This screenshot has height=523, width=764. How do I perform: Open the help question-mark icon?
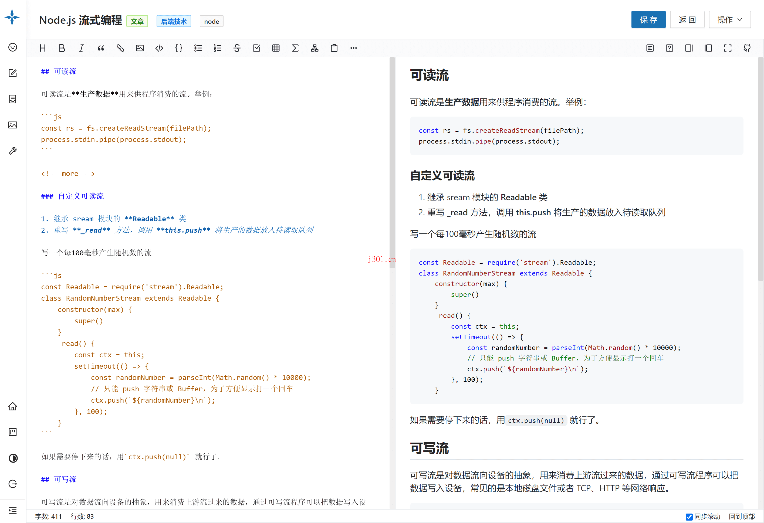pos(669,48)
